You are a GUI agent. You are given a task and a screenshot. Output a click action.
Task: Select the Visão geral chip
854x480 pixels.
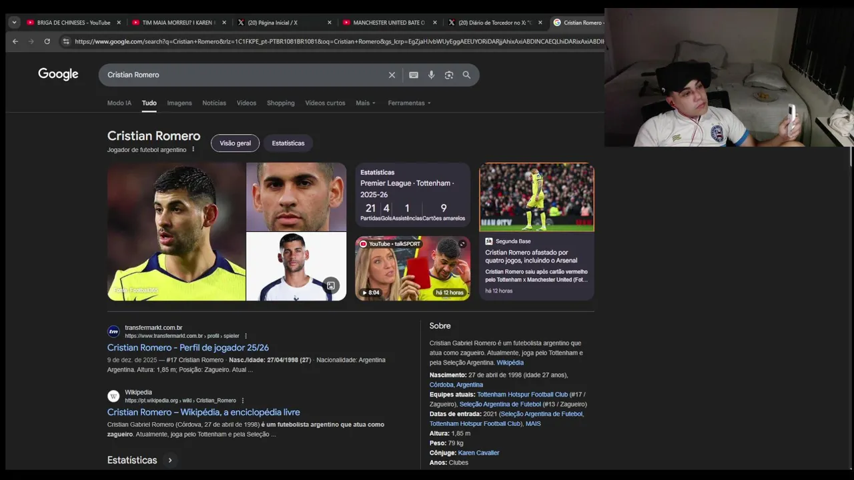pyautogui.click(x=235, y=143)
